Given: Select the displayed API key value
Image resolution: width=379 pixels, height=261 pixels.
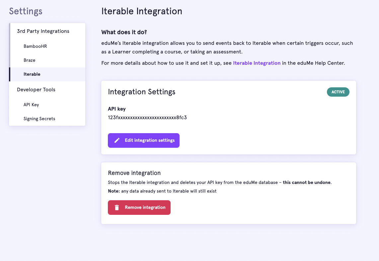Looking at the screenshot, I should (147, 118).
